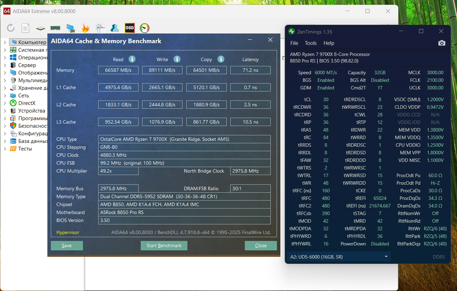Image resolution: width=457 pixels, height=291 pixels.
Task: Open the monitor diagnostics toolbar icon
Action: point(71,28)
